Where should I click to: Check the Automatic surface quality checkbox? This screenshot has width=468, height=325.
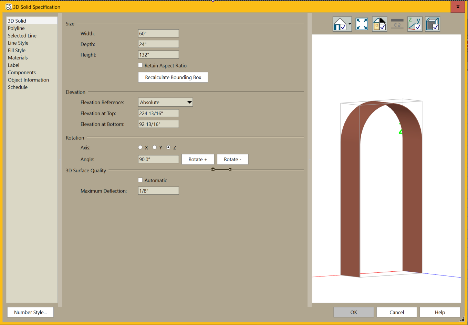point(141,180)
